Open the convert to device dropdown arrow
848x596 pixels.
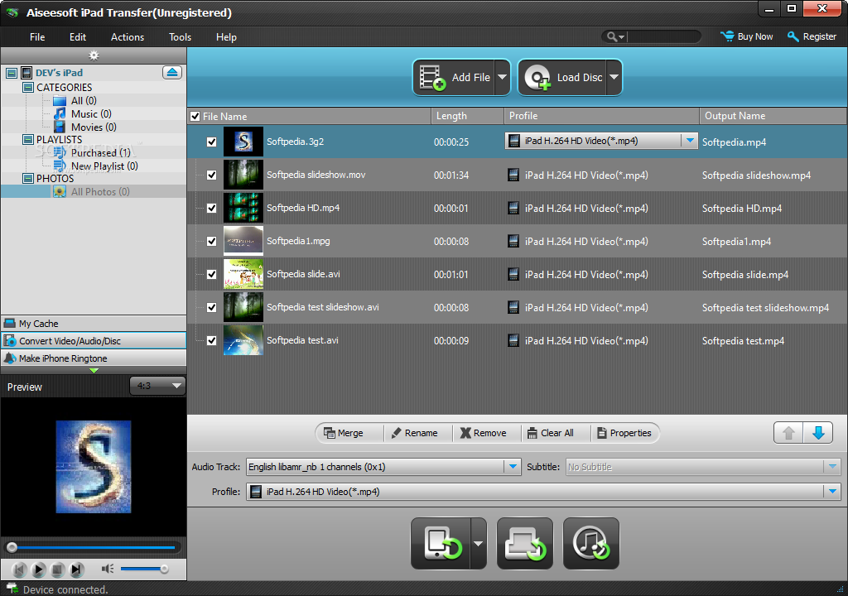[479, 544]
